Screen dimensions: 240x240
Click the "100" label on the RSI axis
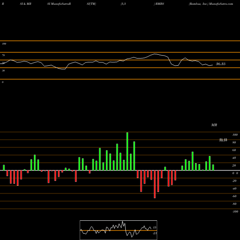pos(4,44)
